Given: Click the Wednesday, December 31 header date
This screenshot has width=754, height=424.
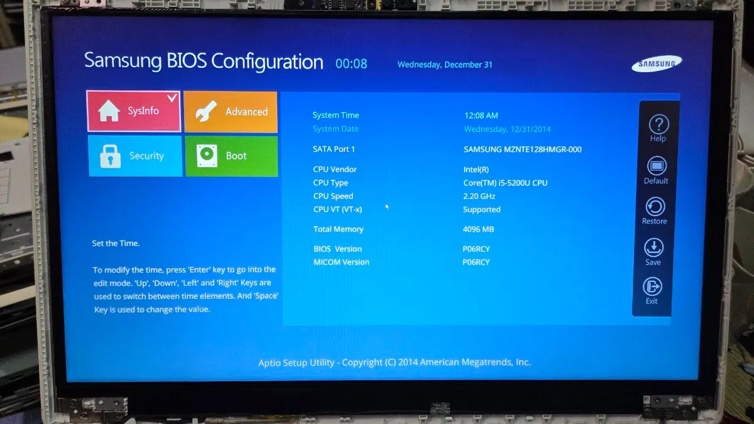Looking at the screenshot, I should [x=445, y=65].
